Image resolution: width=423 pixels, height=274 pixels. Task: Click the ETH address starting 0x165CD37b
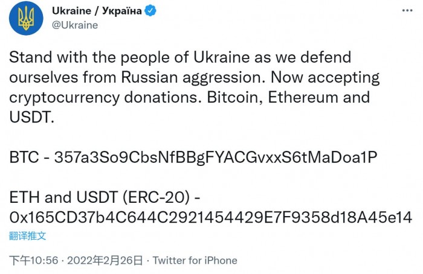211,217
